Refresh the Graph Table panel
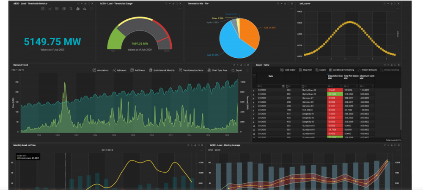423x190 pixels. (x=385, y=65)
